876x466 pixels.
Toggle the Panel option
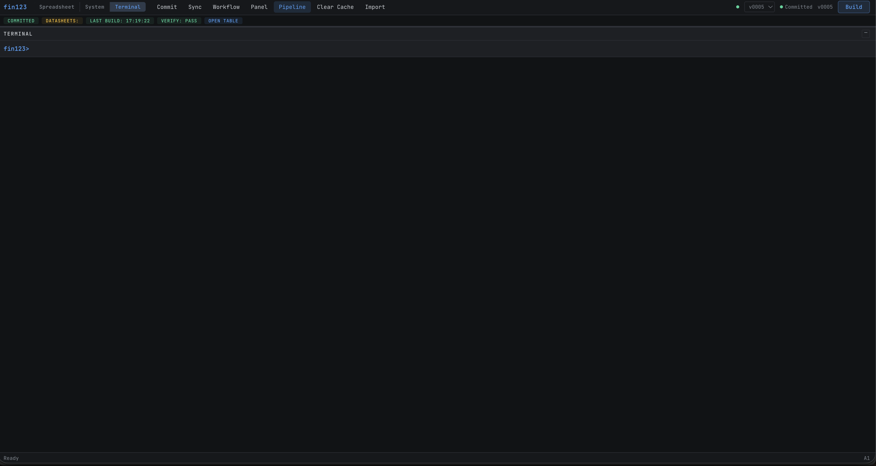click(259, 7)
